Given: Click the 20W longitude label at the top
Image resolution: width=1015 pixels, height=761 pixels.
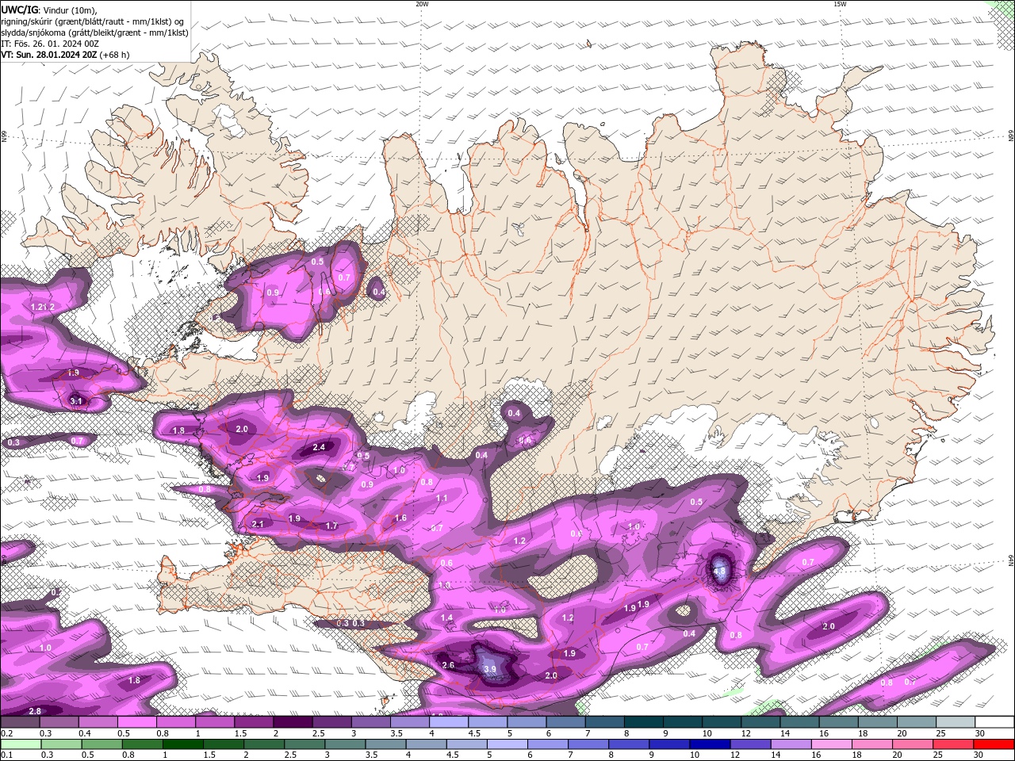Looking at the screenshot, I should pos(422,4).
